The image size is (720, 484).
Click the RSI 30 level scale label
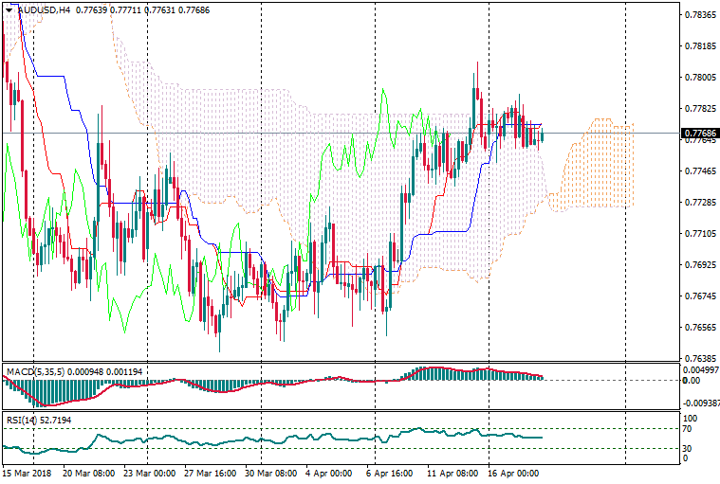point(690,448)
